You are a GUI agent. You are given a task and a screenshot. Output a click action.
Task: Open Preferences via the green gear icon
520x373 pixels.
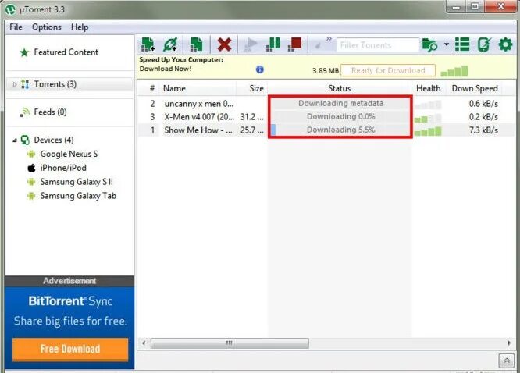[505, 44]
